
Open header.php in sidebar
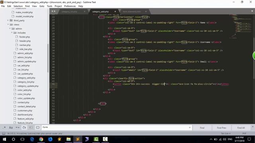(25, 41)
